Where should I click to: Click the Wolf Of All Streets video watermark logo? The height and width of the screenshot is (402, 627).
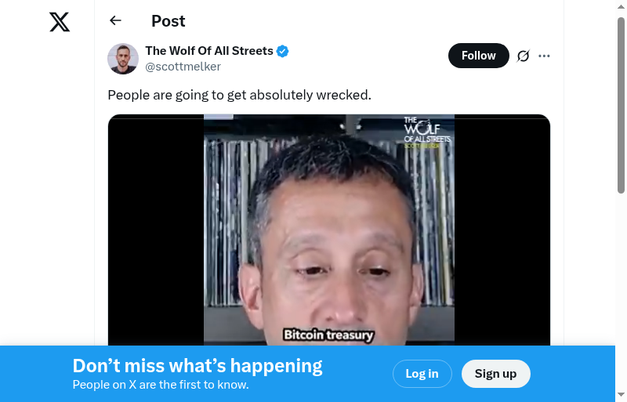(x=426, y=132)
